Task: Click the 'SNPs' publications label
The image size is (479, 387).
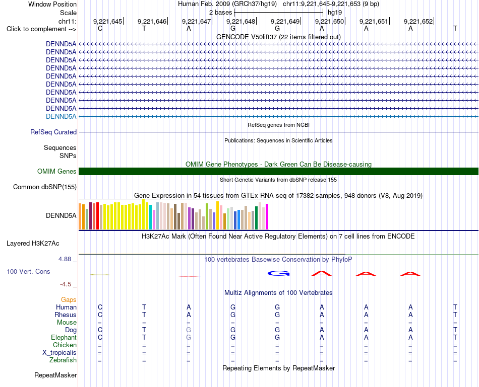Action: point(68,156)
